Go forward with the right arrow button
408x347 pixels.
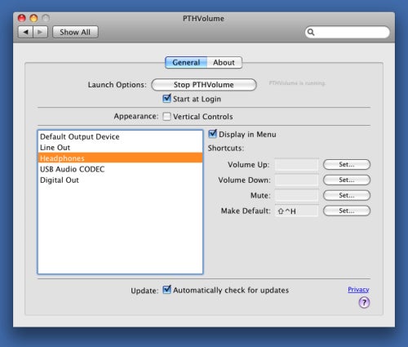coord(40,32)
